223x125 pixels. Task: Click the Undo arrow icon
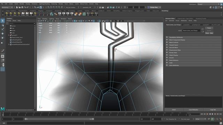click(25, 7)
